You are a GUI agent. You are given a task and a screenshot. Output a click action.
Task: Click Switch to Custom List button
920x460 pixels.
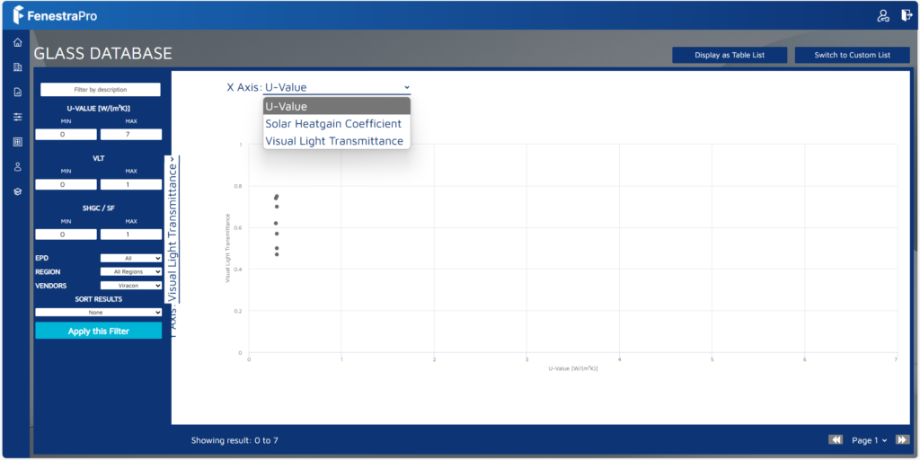coord(852,55)
